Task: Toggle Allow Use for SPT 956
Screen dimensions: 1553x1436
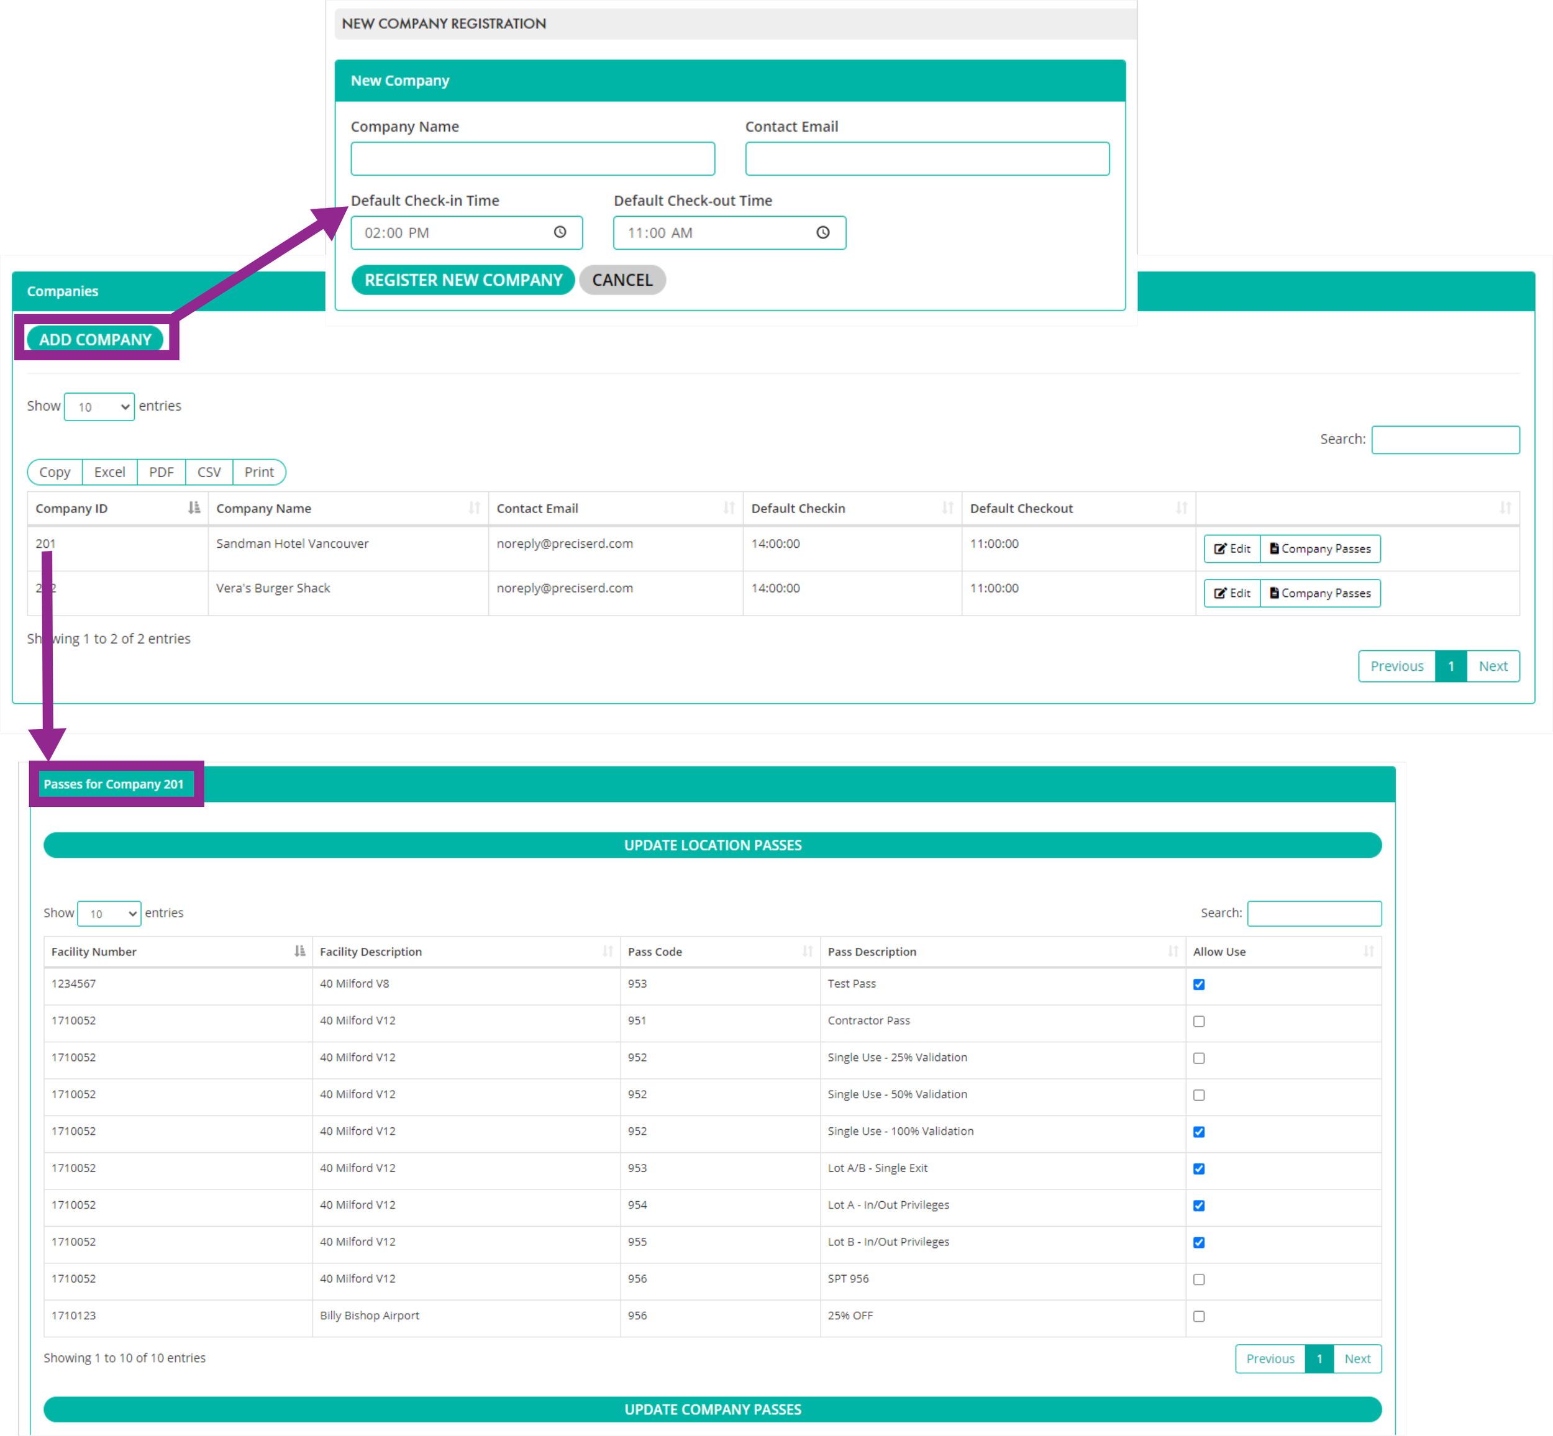Action: pyautogui.click(x=1198, y=1280)
